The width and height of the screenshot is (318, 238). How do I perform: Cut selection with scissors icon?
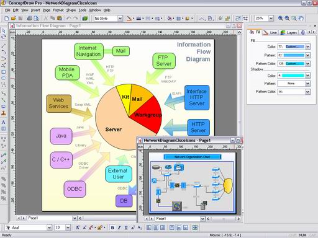tap(46, 19)
